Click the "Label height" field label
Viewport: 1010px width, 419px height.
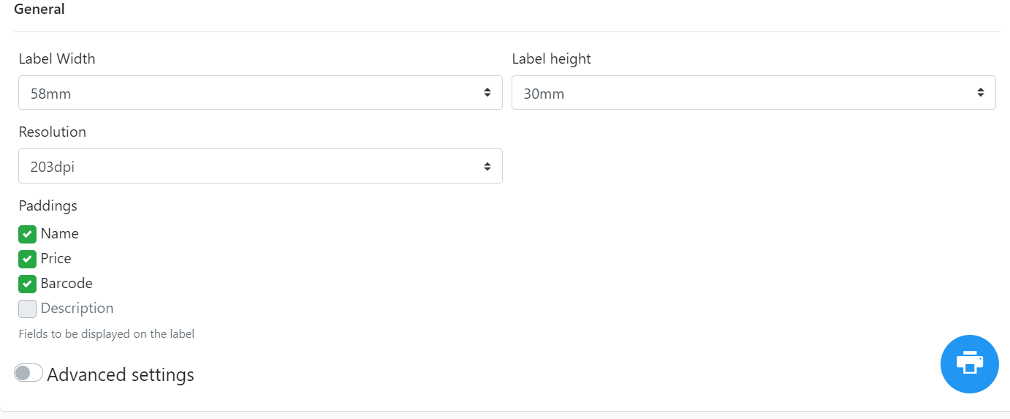[551, 58]
